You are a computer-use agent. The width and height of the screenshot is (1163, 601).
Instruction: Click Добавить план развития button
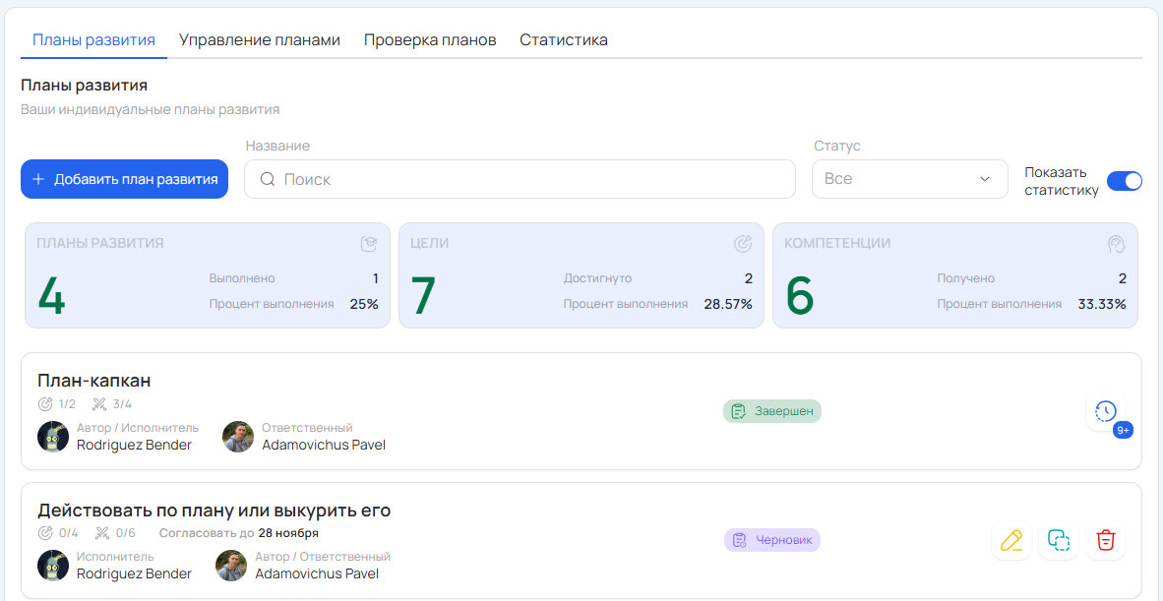125,179
